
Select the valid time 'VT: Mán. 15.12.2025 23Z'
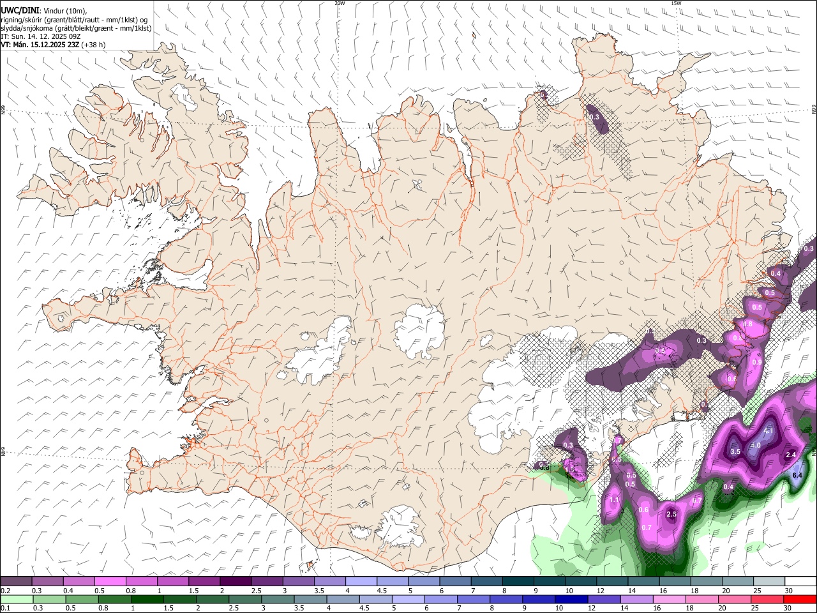click(39, 45)
